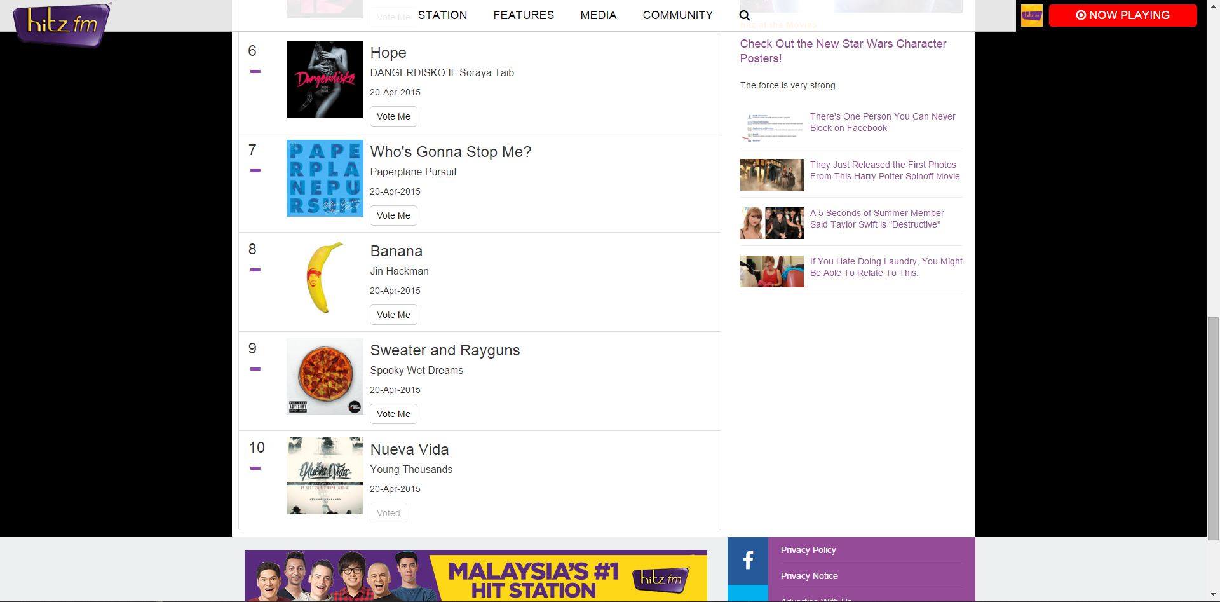Click the Malaysia's #1 Hit Station banner
Screen dimensions: 1220x602
coord(475,575)
